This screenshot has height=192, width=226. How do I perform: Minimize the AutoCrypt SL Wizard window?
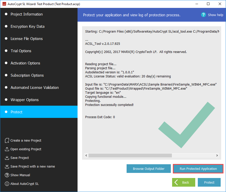tap(197, 4)
